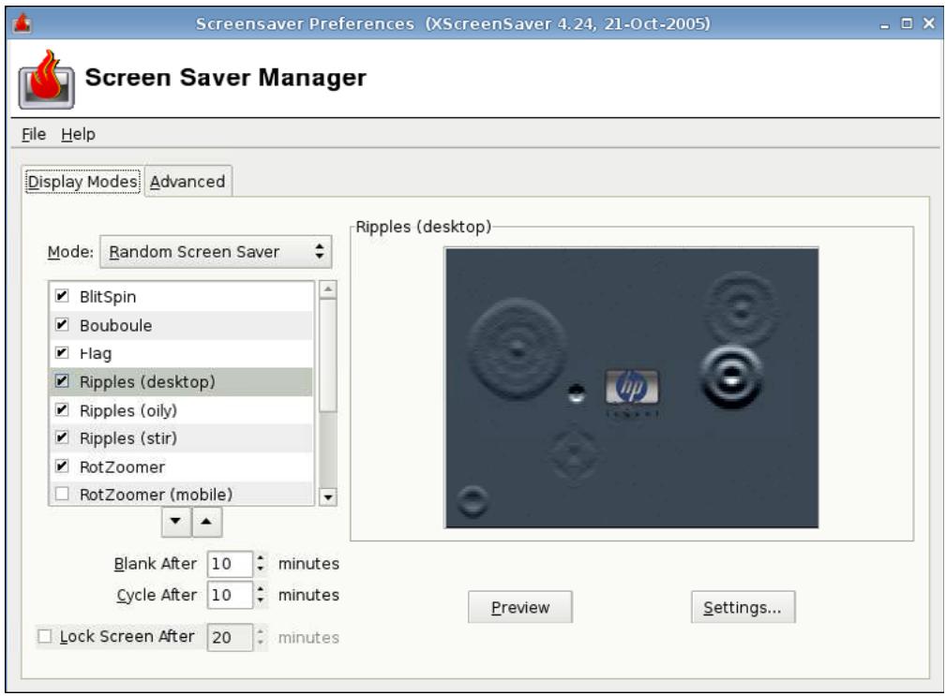
Task: Select the Ripples (oily) list row
Action: [182, 410]
